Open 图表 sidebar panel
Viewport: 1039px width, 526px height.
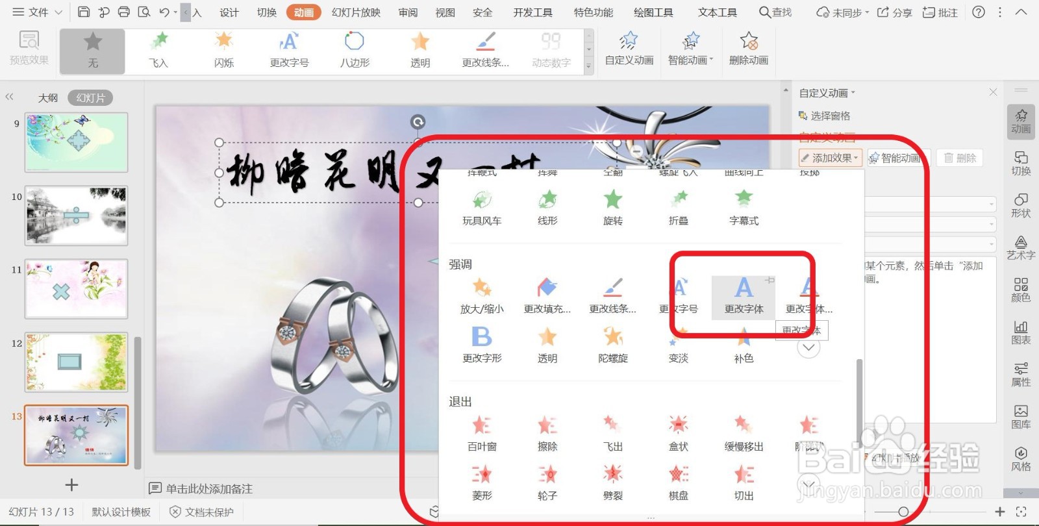pyautogui.click(x=1021, y=332)
